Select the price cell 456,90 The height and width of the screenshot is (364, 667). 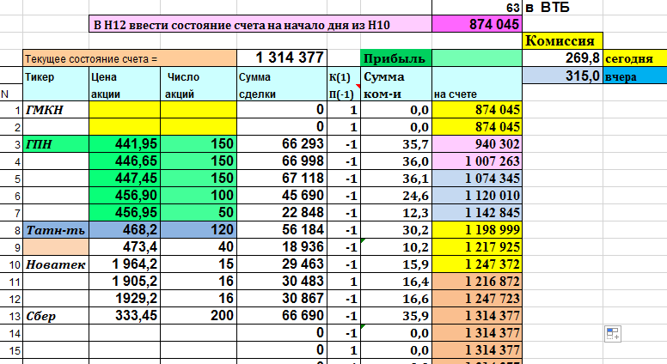(125, 196)
